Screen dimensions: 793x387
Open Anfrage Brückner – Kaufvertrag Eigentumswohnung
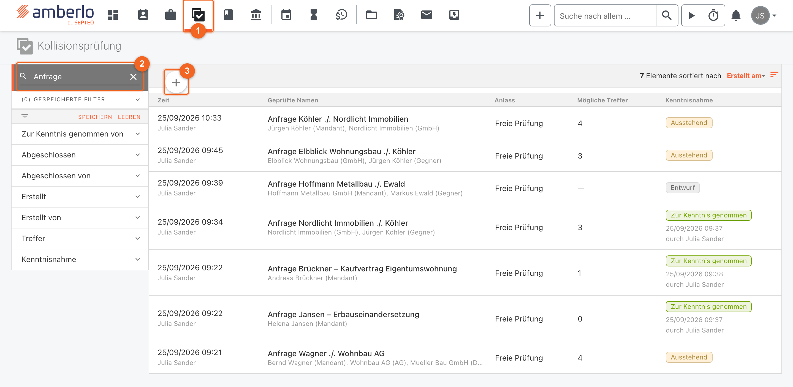[362, 269]
